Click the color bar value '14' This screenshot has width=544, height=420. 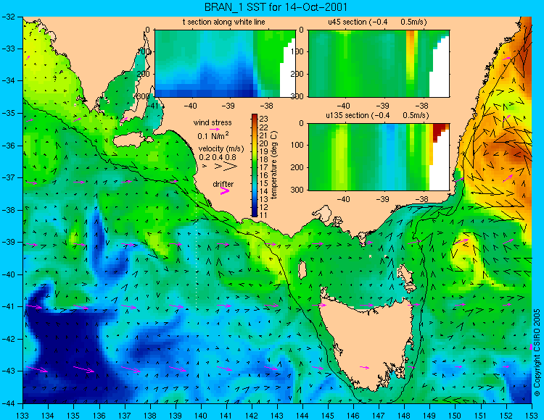click(x=263, y=191)
